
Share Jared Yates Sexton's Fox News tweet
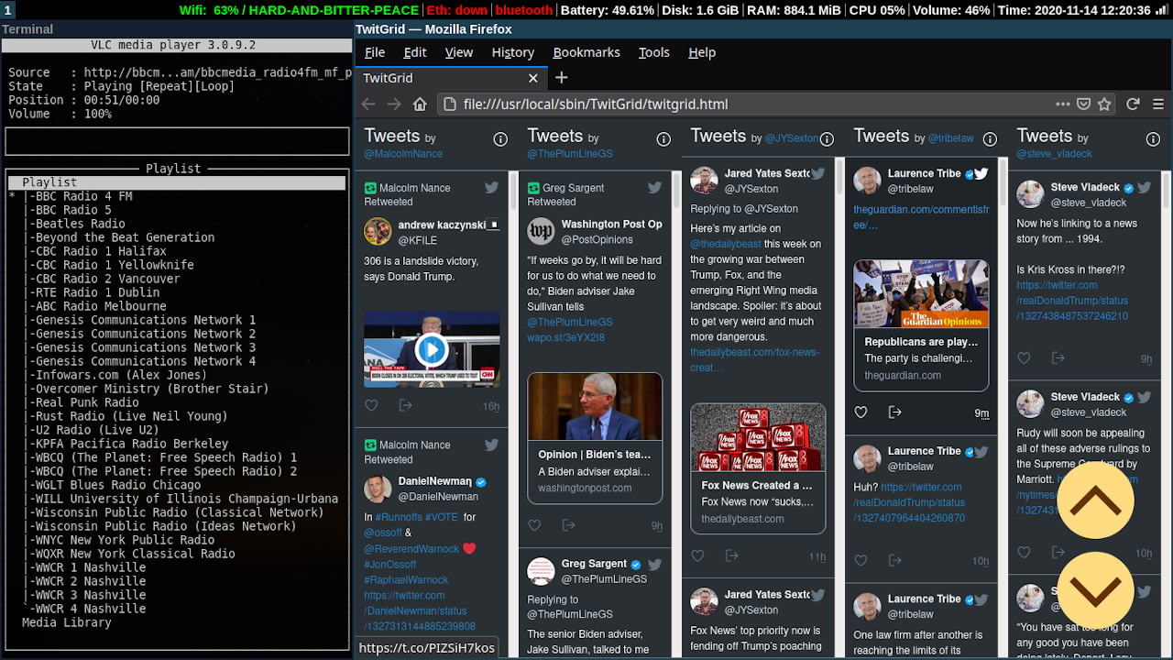point(731,555)
